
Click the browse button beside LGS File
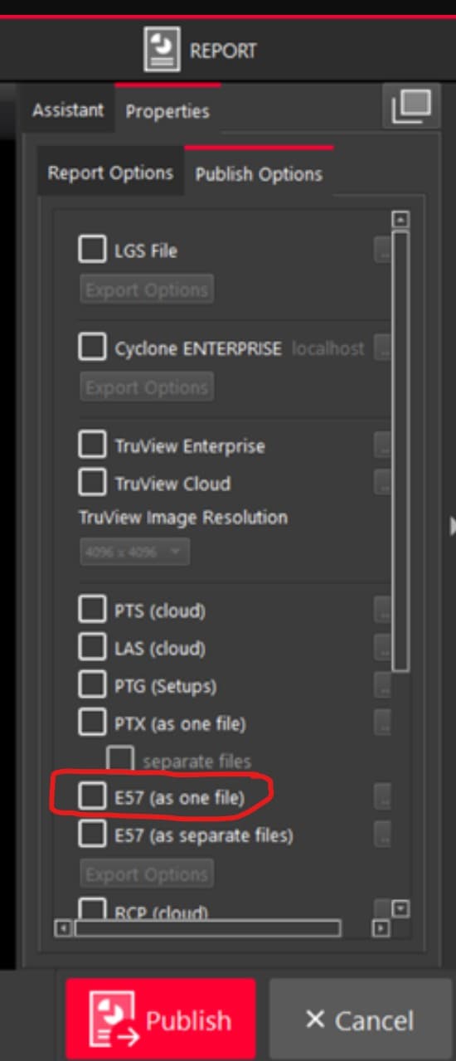381,250
